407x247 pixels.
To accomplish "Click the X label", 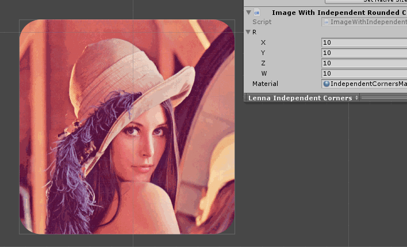I will coord(263,42).
